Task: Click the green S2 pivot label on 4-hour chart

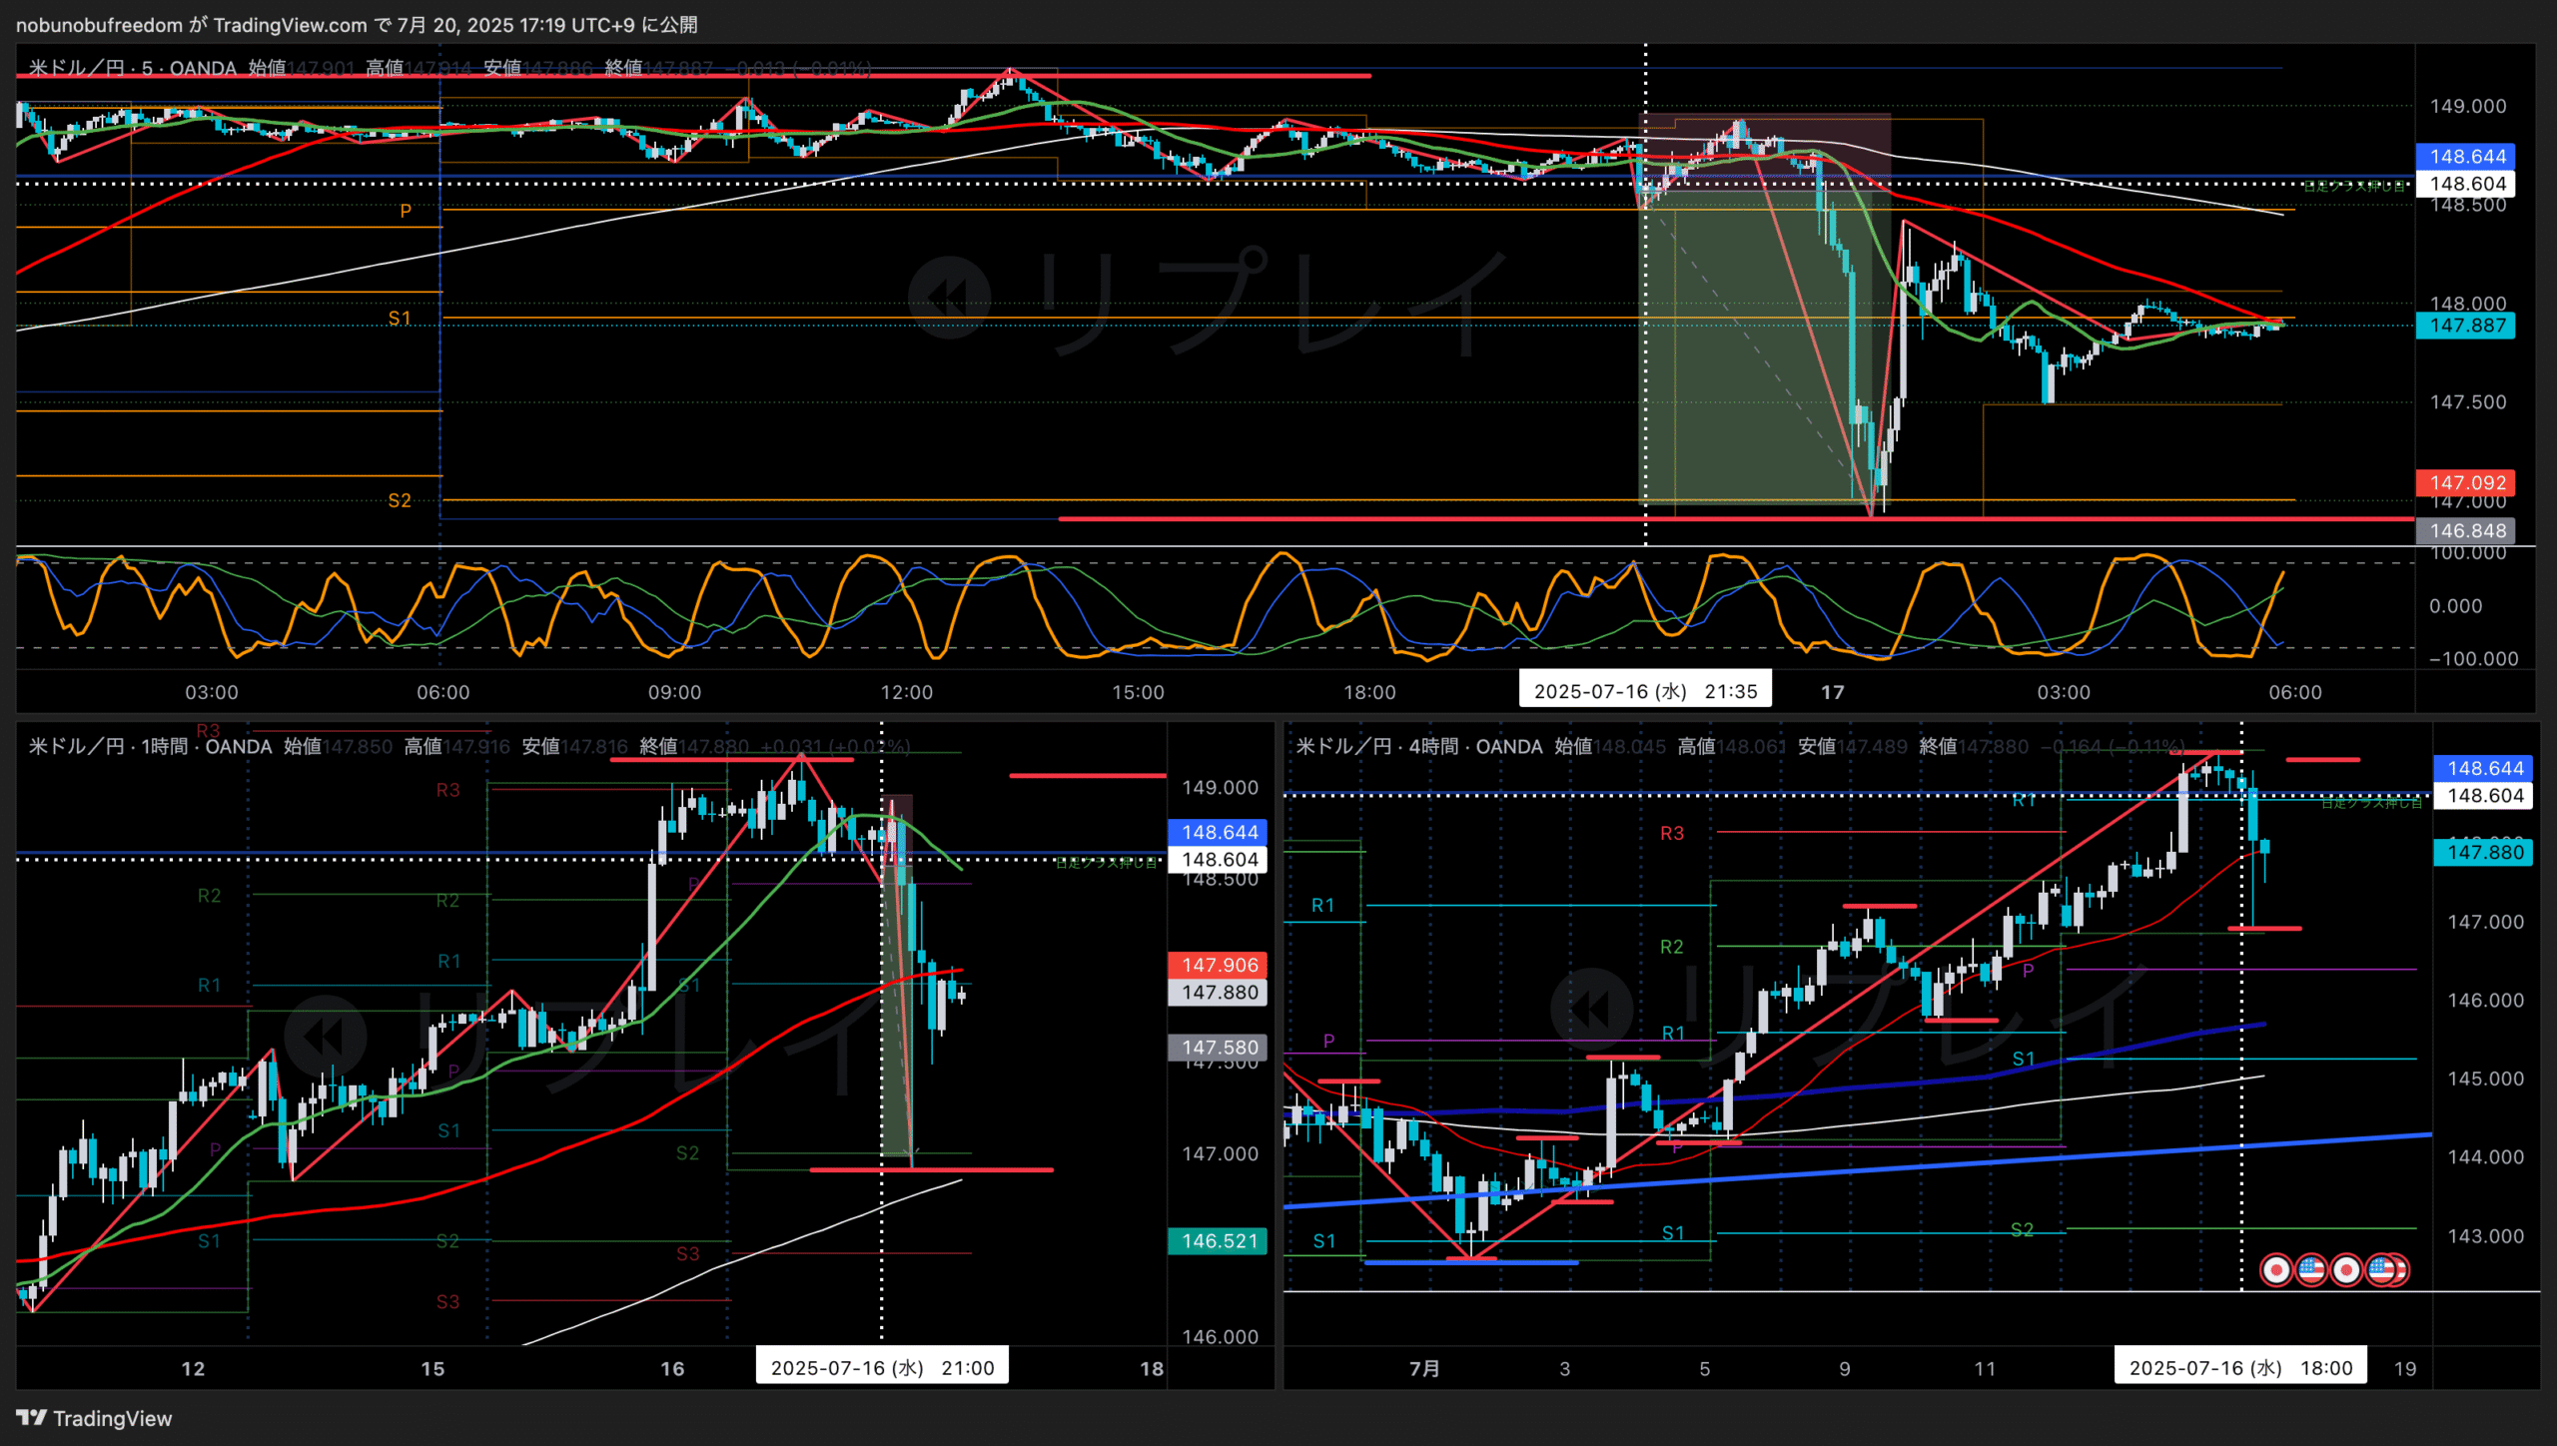Action: click(2022, 1229)
